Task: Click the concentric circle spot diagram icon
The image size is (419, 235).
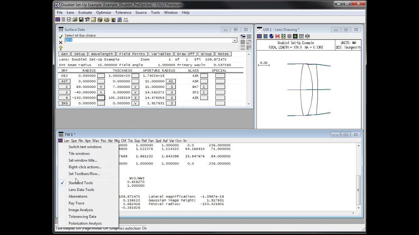Action: [289, 36]
